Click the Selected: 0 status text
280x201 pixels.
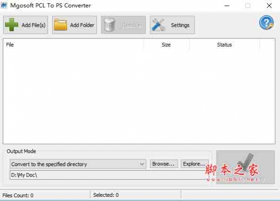(x=106, y=195)
